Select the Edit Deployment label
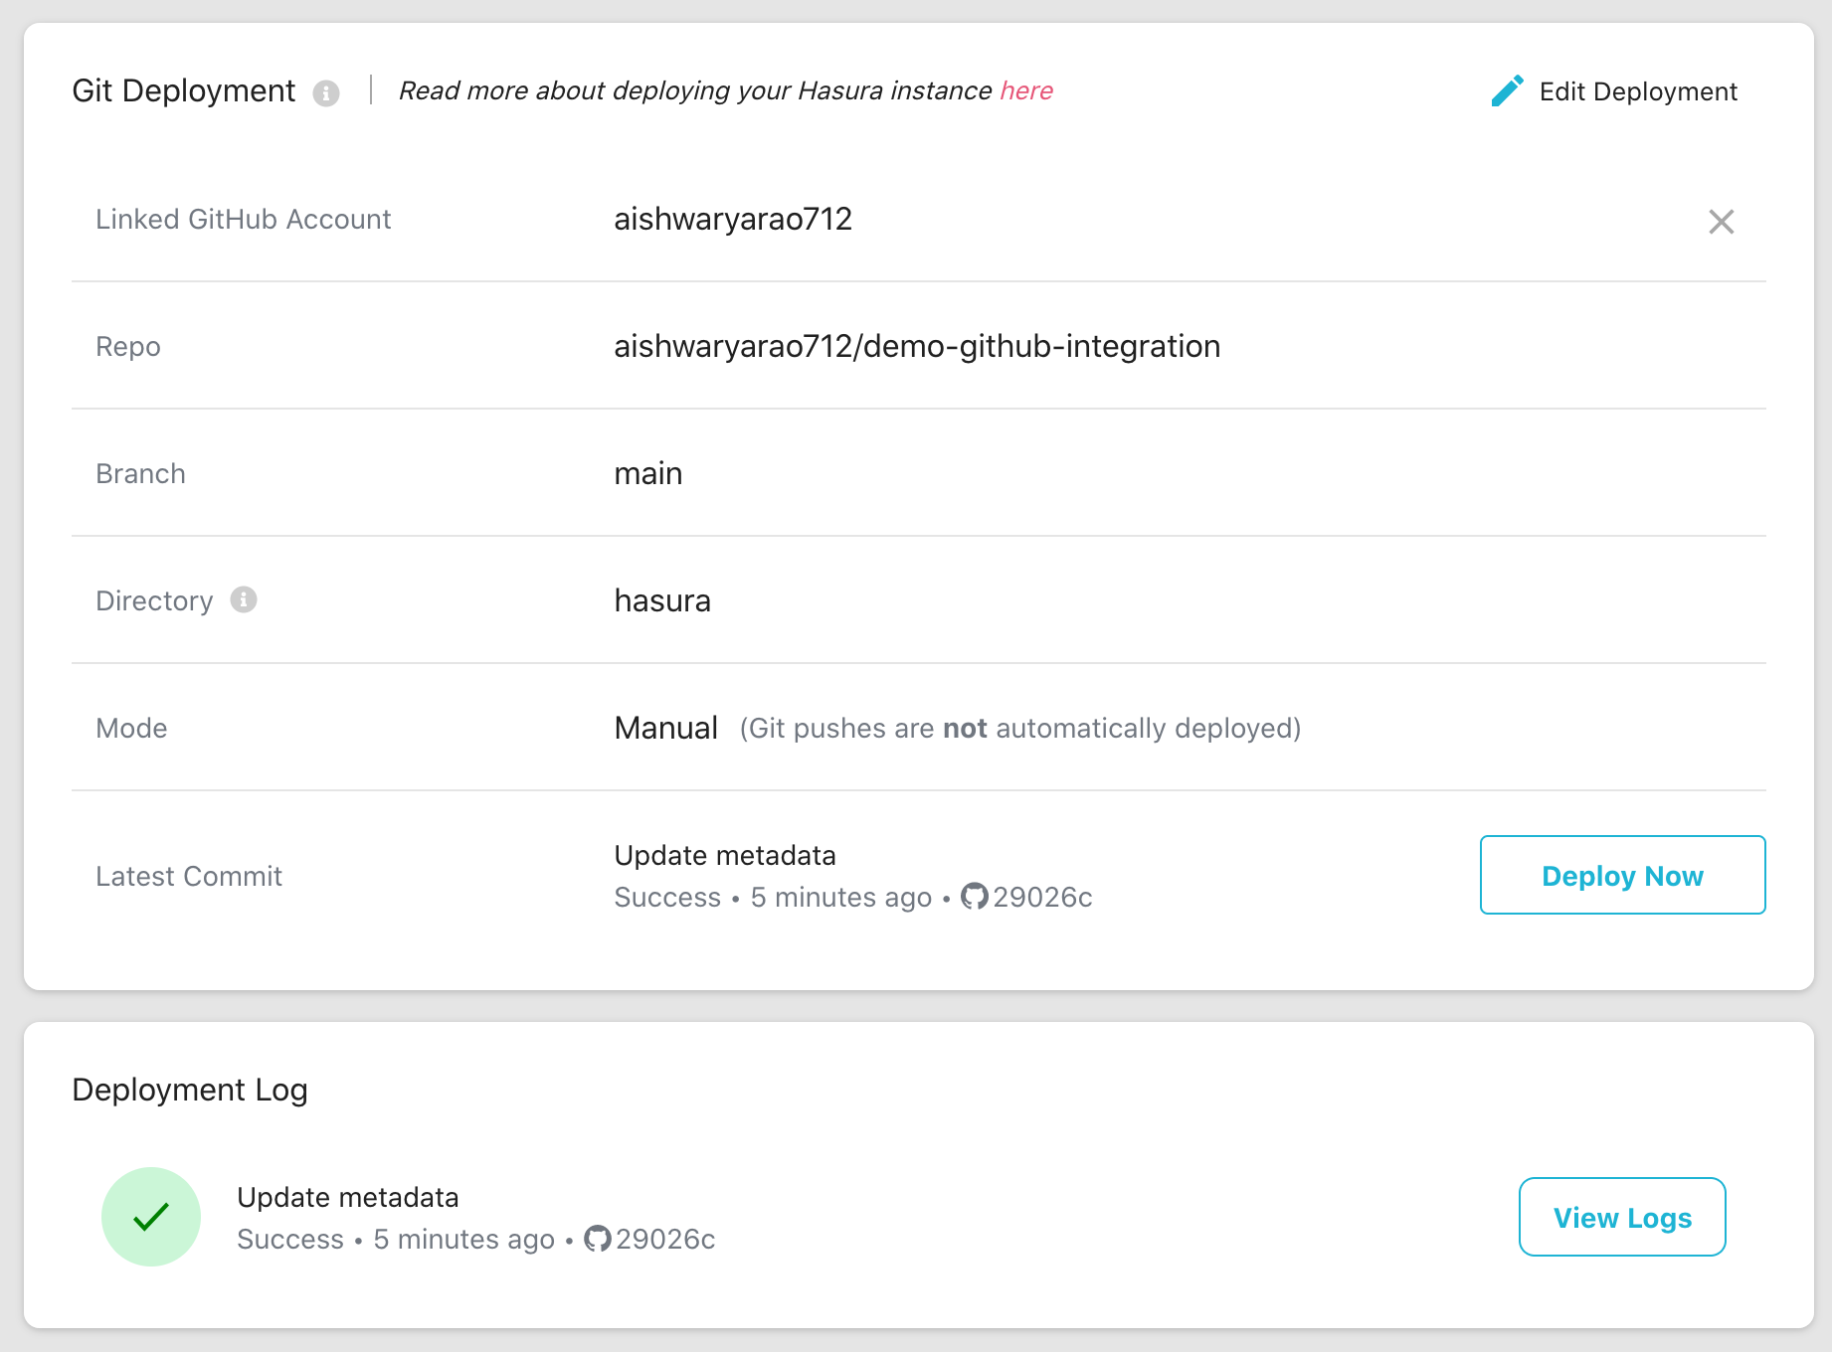This screenshot has height=1352, width=1832. (1638, 90)
